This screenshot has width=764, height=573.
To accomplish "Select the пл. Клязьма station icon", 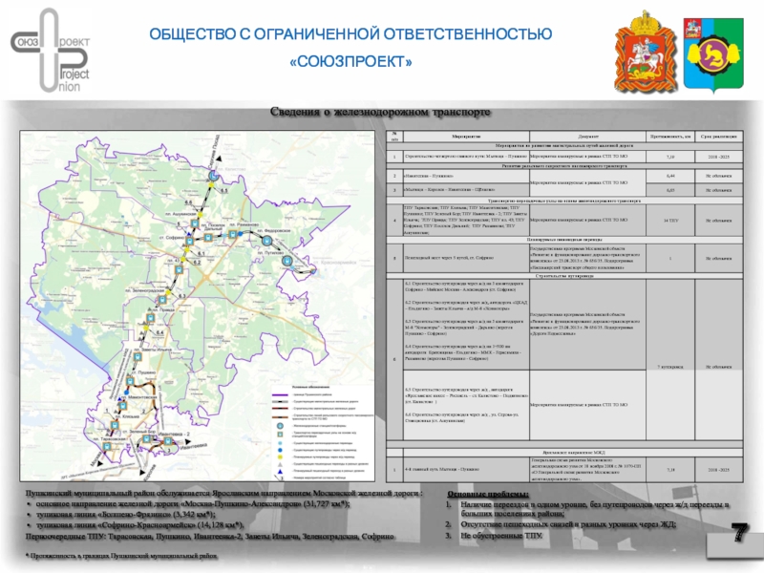I will pyautogui.click(x=115, y=425).
